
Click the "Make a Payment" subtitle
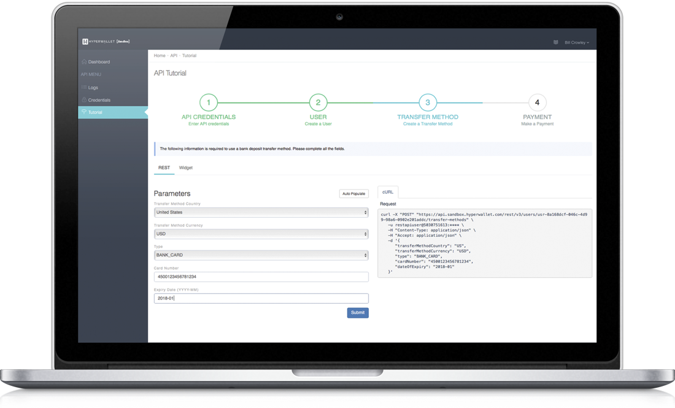pos(538,124)
